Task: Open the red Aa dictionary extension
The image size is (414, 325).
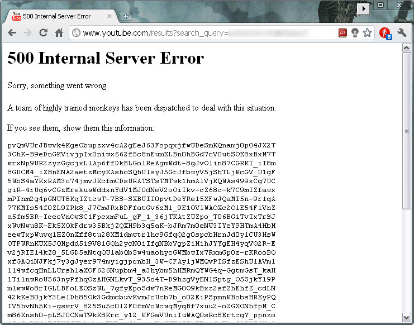Action: click(342, 33)
